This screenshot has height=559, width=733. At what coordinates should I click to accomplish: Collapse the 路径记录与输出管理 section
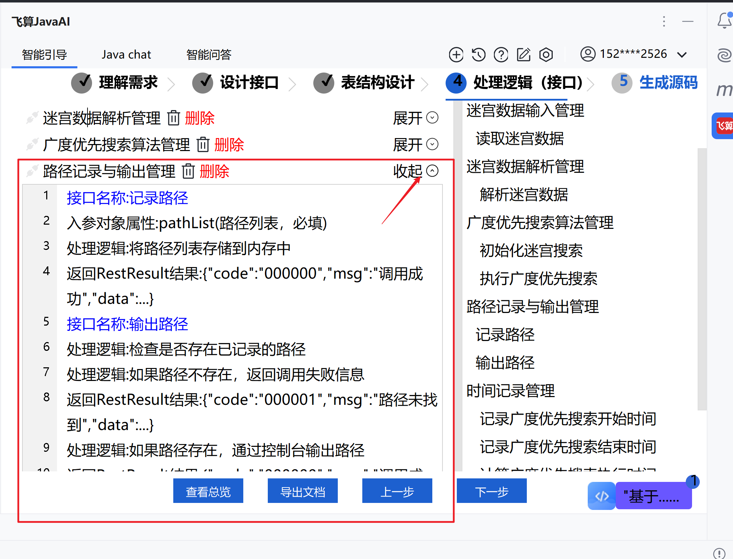[416, 171]
